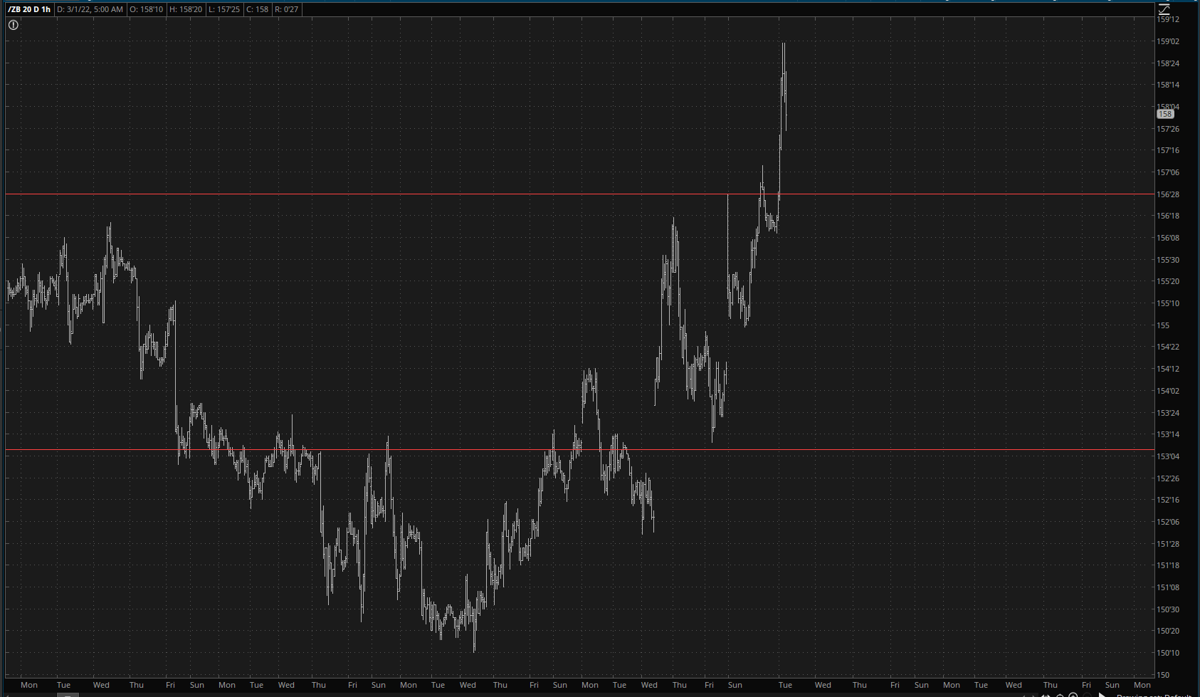Screen dimensions: 1200x697
Task: Click the zoom-in magnifier icon at bottom
Action: (x=1073, y=695)
